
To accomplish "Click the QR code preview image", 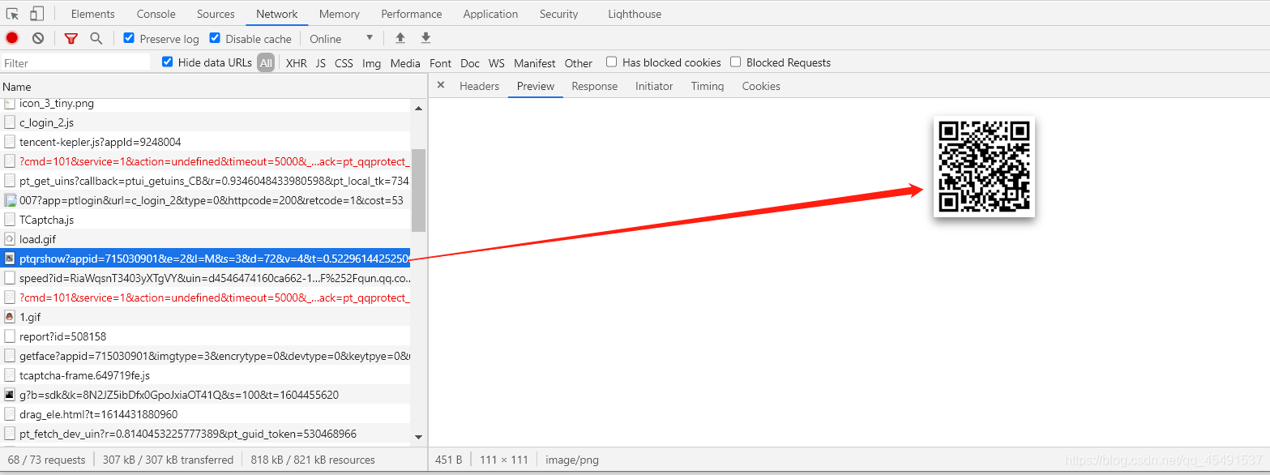I will (984, 166).
